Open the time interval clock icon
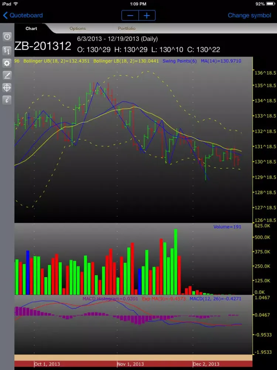The width and height of the screenshot is (277, 370). [x=7, y=37]
